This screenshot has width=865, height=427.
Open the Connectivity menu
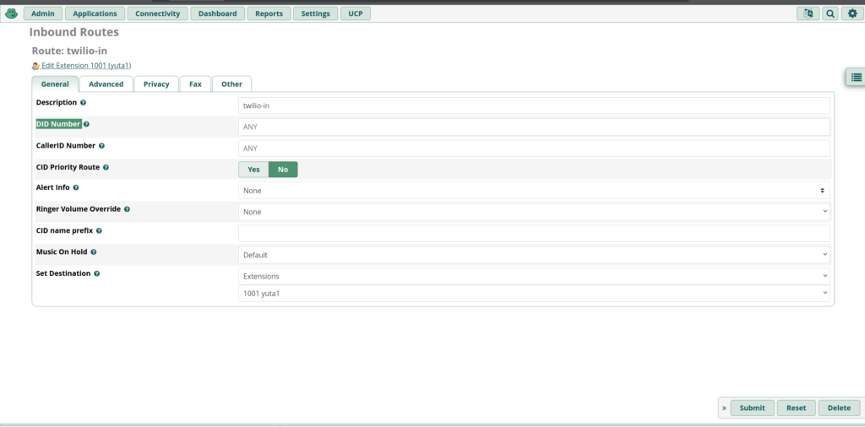click(x=157, y=14)
